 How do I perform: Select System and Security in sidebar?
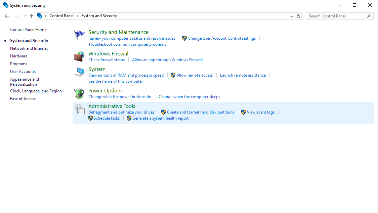pyautogui.click(x=29, y=40)
